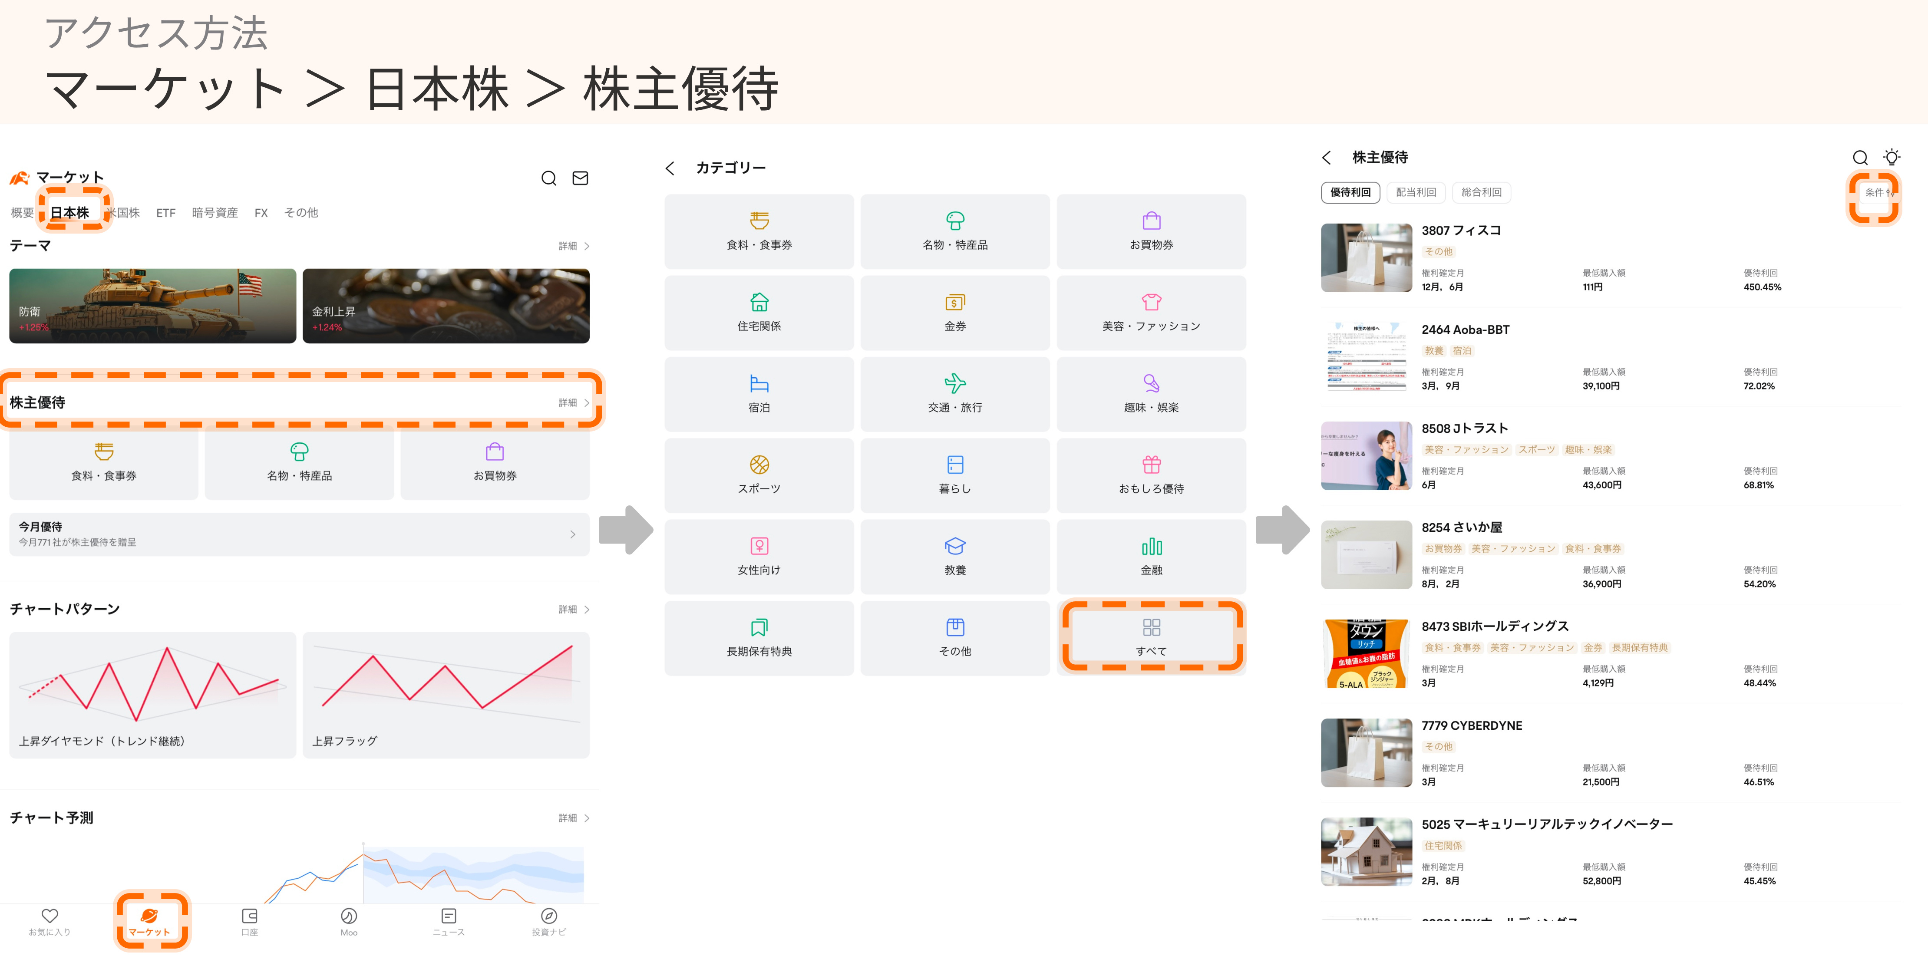The height and width of the screenshot is (956, 1928).
Task: Choose the 交通・旅行 category
Action: [955, 394]
